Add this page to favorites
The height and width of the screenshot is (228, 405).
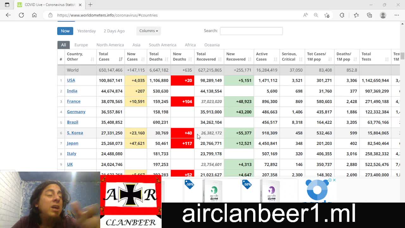click(x=327, y=15)
